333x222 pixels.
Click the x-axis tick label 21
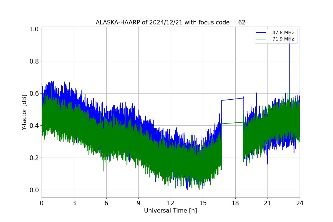(x=267, y=203)
